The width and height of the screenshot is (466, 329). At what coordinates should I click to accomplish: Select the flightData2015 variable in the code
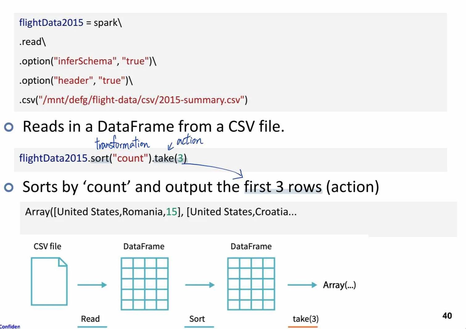pos(51,22)
